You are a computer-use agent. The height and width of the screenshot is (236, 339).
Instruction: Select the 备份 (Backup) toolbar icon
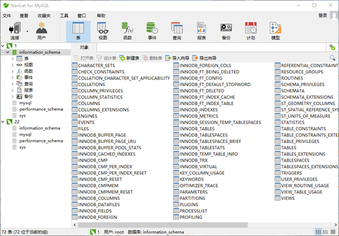click(226, 31)
